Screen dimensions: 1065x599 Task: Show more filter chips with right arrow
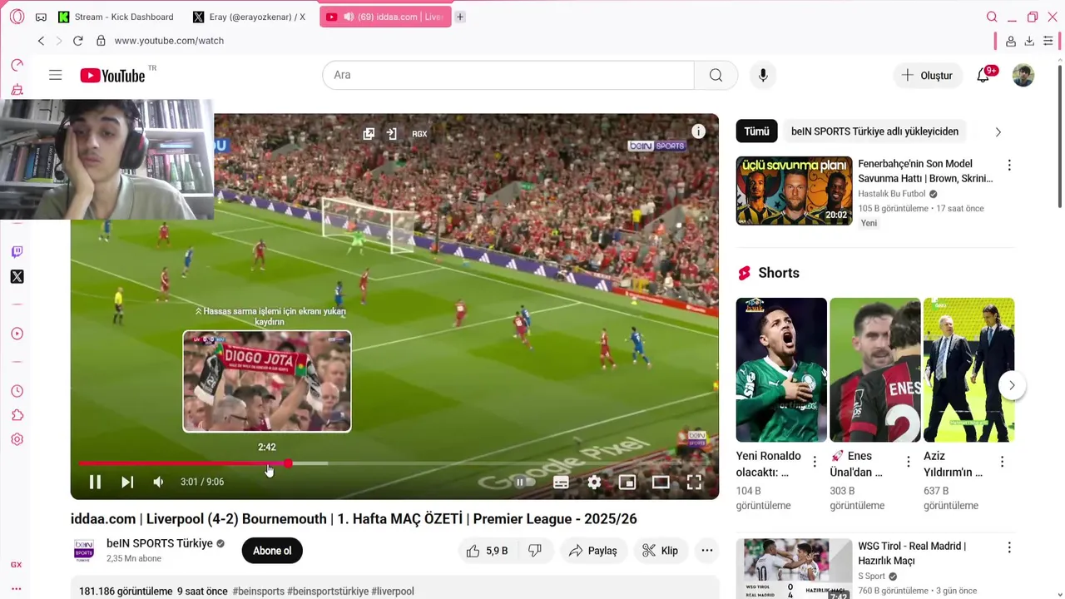click(x=998, y=131)
